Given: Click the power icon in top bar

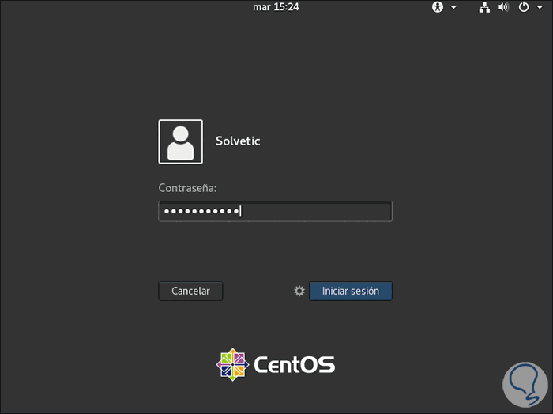Looking at the screenshot, I should [x=523, y=7].
